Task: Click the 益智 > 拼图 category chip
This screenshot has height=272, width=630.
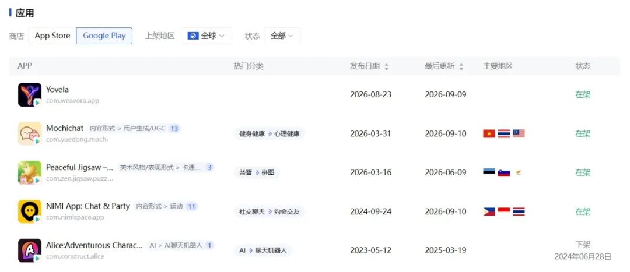Action: tap(257, 172)
